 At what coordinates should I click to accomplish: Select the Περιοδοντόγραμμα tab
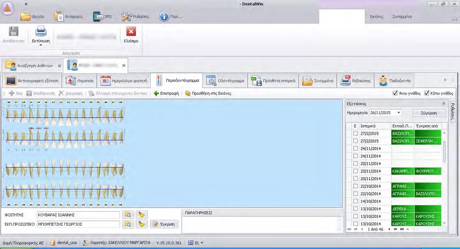[177, 81]
